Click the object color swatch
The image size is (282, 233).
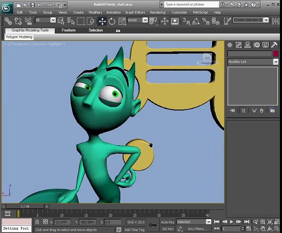coord(276,54)
